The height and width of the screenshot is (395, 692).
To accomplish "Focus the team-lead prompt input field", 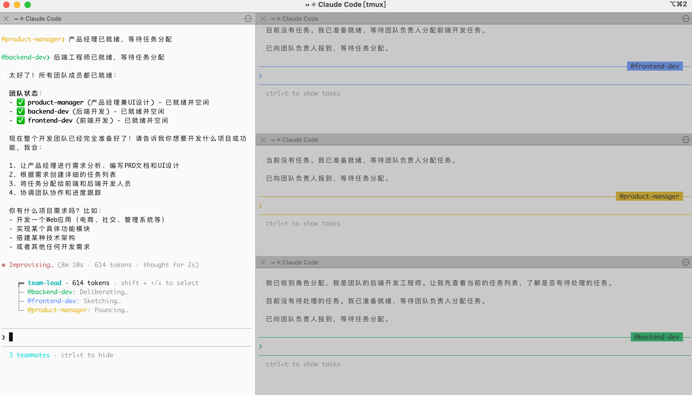I will click(x=128, y=337).
